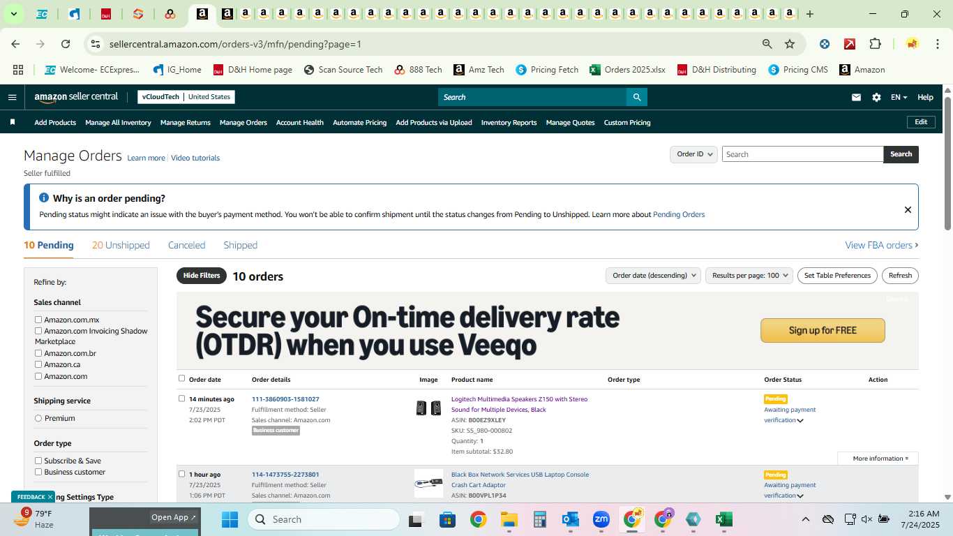Open the View FBA orders link
This screenshot has height=536, width=953.
click(882, 245)
